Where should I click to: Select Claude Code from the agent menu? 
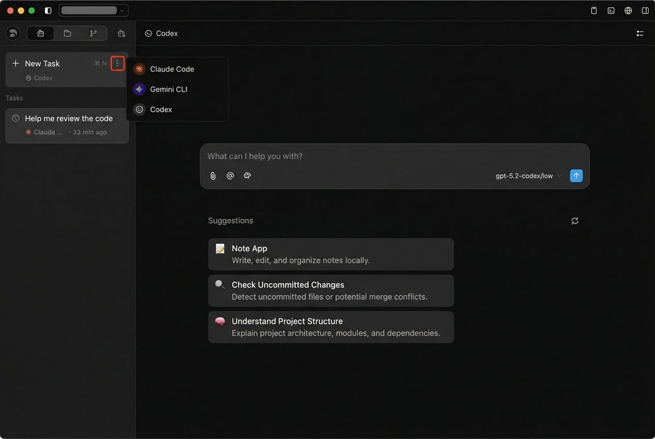[172, 69]
